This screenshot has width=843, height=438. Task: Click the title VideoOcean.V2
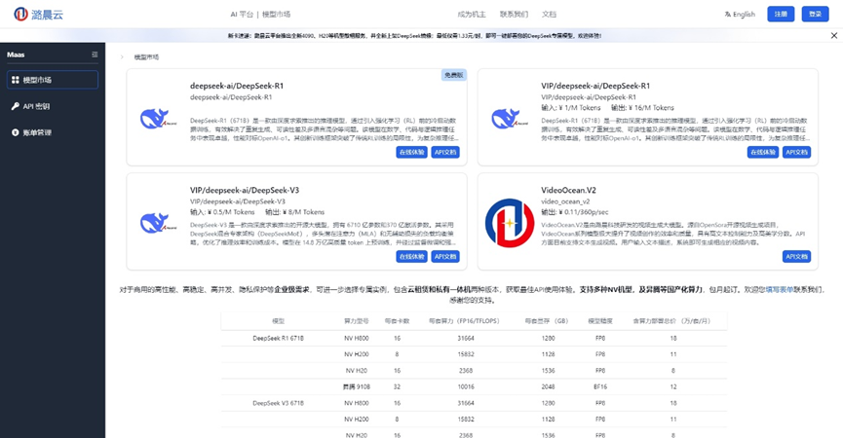coord(568,190)
